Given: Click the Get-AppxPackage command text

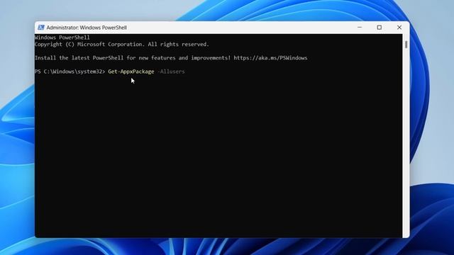Looking at the screenshot, I should point(131,72).
